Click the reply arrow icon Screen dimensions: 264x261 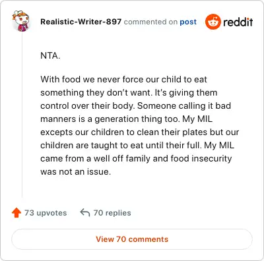tap(85, 213)
